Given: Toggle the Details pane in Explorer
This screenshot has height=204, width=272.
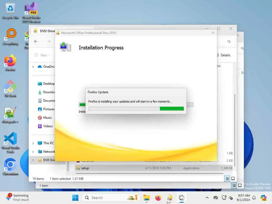Looking at the screenshot, I should pos(223,55).
